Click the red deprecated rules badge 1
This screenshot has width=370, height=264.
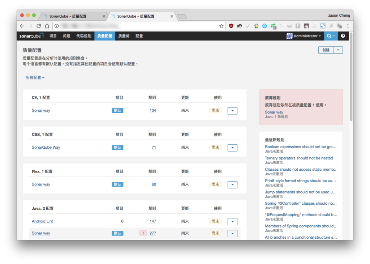[x=143, y=233]
